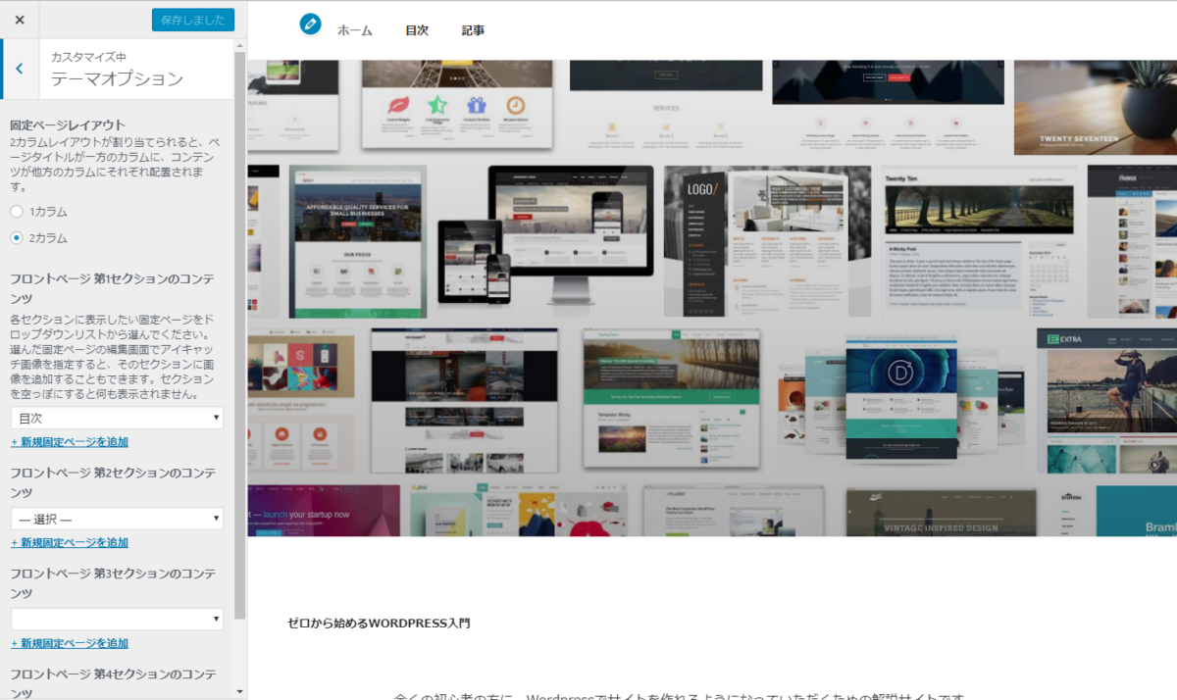Click the テーマオプション panel title

click(118, 79)
